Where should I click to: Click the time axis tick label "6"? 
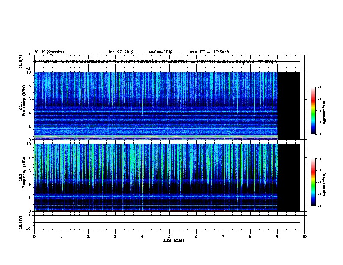point(197,236)
